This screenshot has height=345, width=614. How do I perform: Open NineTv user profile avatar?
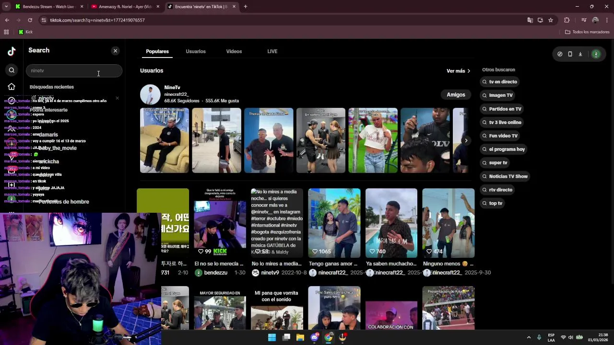click(150, 94)
